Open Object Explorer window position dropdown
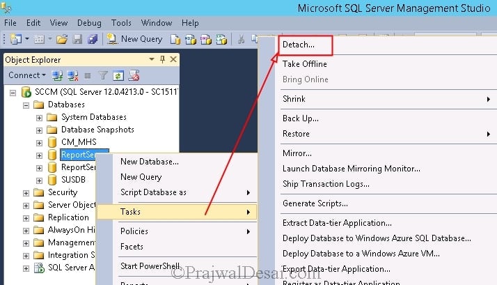The width and height of the screenshot is (497, 285). (x=152, y=59)
